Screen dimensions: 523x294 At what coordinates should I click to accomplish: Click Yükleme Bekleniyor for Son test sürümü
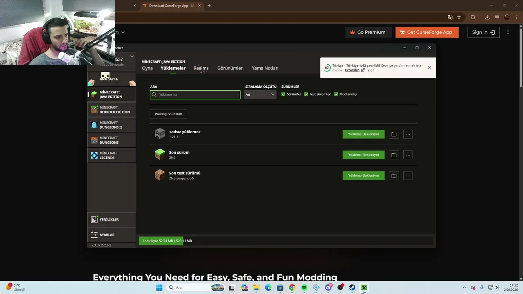(x=364, y=176)
